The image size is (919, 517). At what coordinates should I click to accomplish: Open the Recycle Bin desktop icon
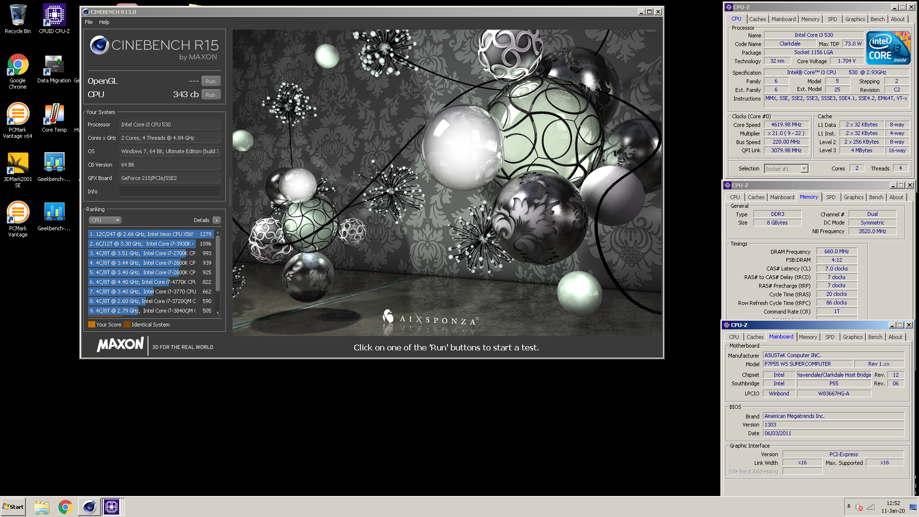click(x=18, y=19)
